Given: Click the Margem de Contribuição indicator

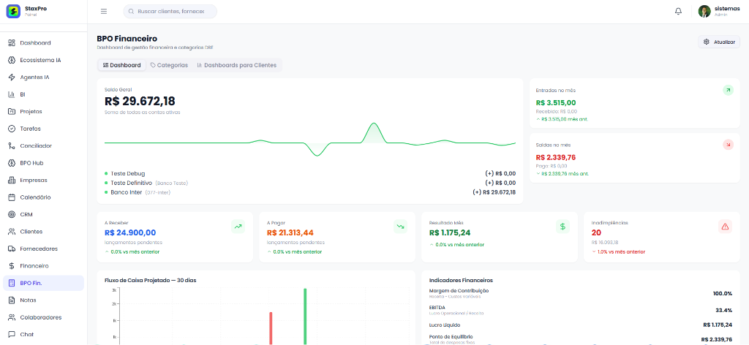Looking at the screenshot, I should (580, 293).
